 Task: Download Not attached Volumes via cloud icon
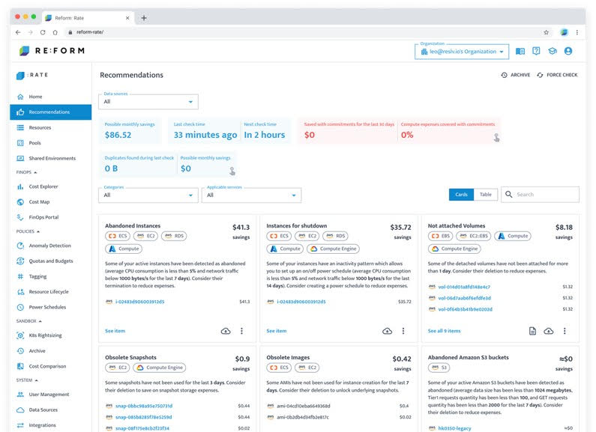549,331
